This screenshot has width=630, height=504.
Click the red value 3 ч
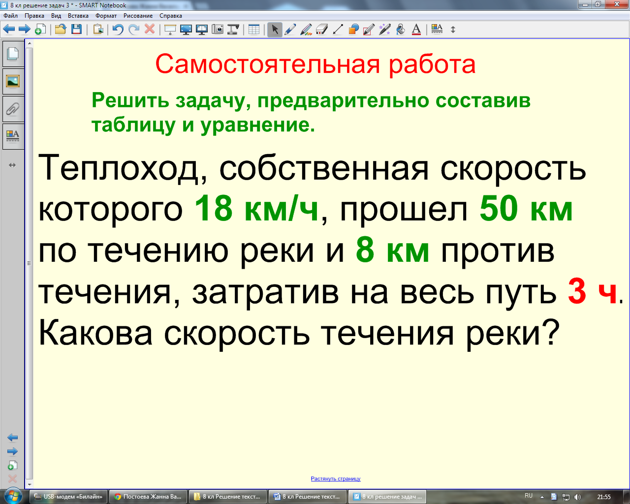[x=593, y=291]
